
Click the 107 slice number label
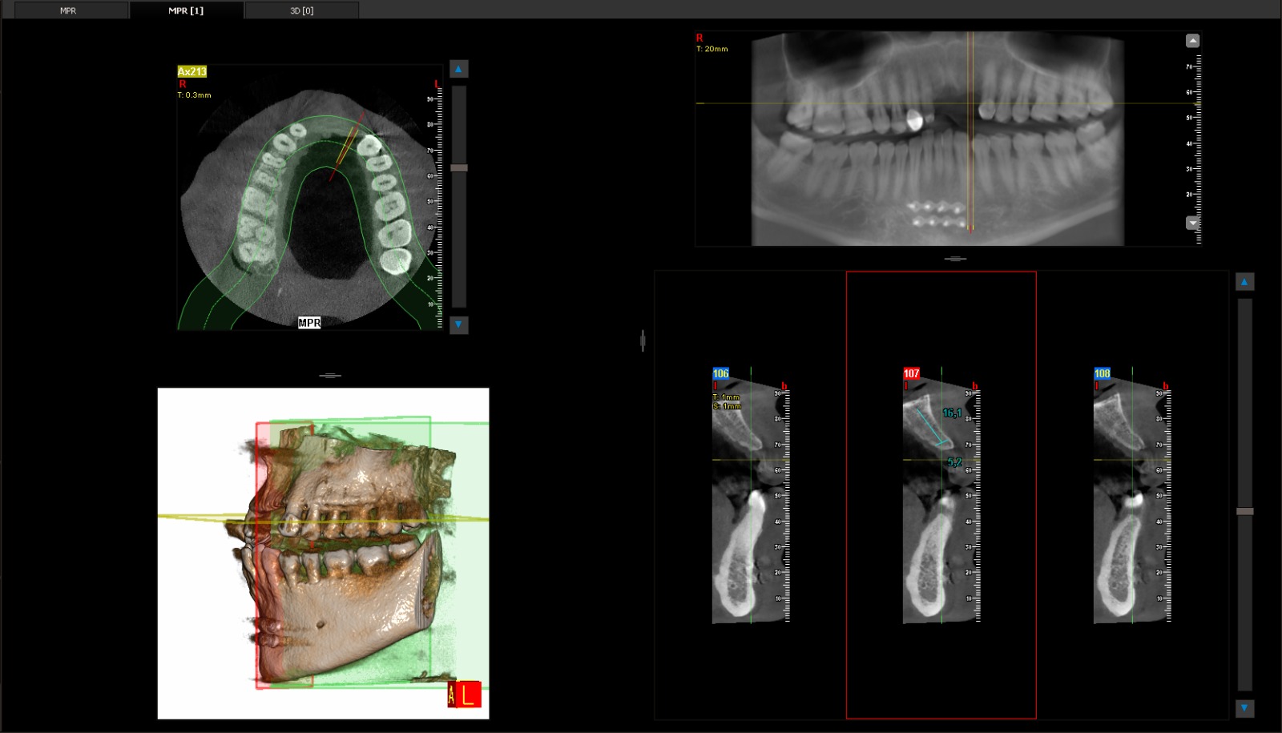(x=911, y=373)
